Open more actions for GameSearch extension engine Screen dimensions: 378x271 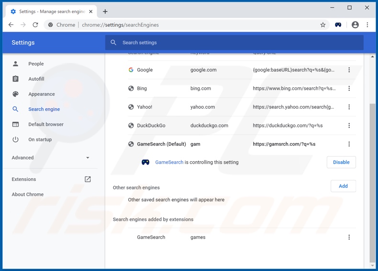(x=349, y=237)
